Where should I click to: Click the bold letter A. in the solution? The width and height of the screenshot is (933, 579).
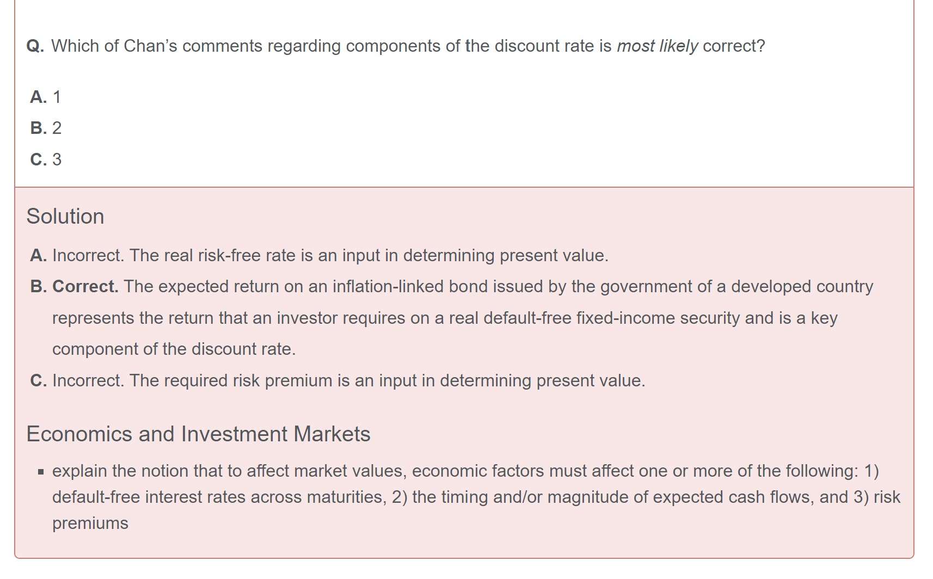pos(38,256)
